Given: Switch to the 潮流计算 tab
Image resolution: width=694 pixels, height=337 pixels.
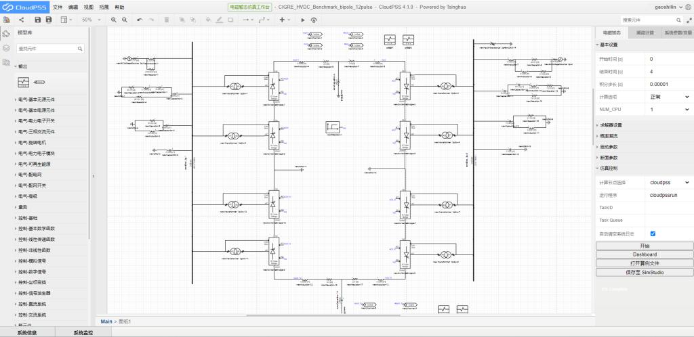Looking at the screenshot, I should pos(644,32).
